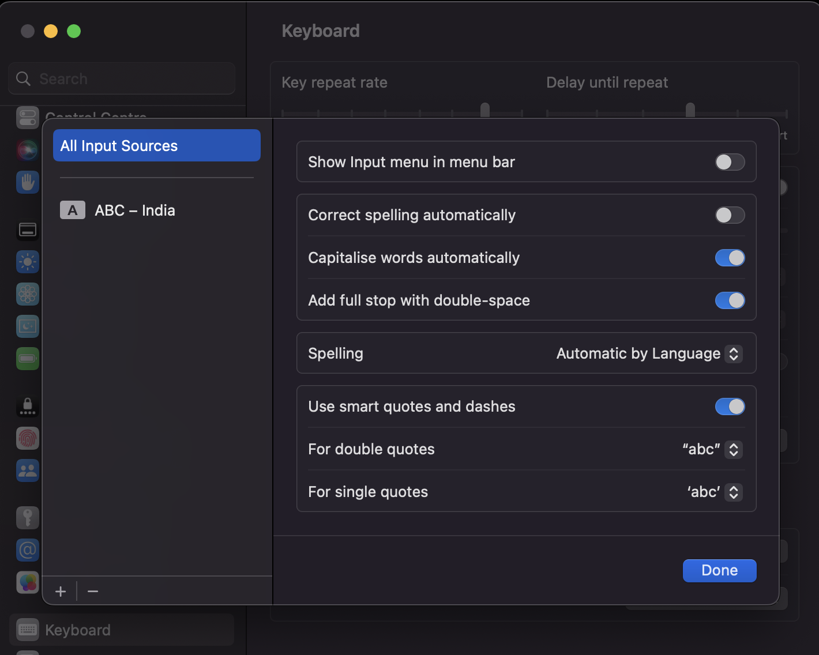This screenshot has width=819, height=655.
Task: Select All Input Sources in list
Action: point(156,146)
